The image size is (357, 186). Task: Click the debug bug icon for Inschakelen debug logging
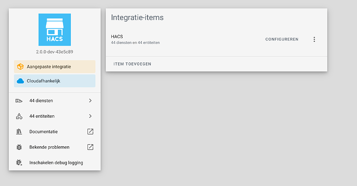tap(19, 163)
